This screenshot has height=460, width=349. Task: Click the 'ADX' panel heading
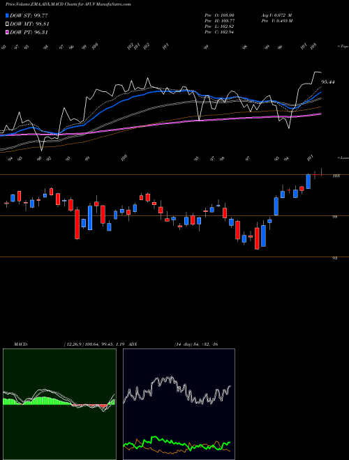point(133,344)
